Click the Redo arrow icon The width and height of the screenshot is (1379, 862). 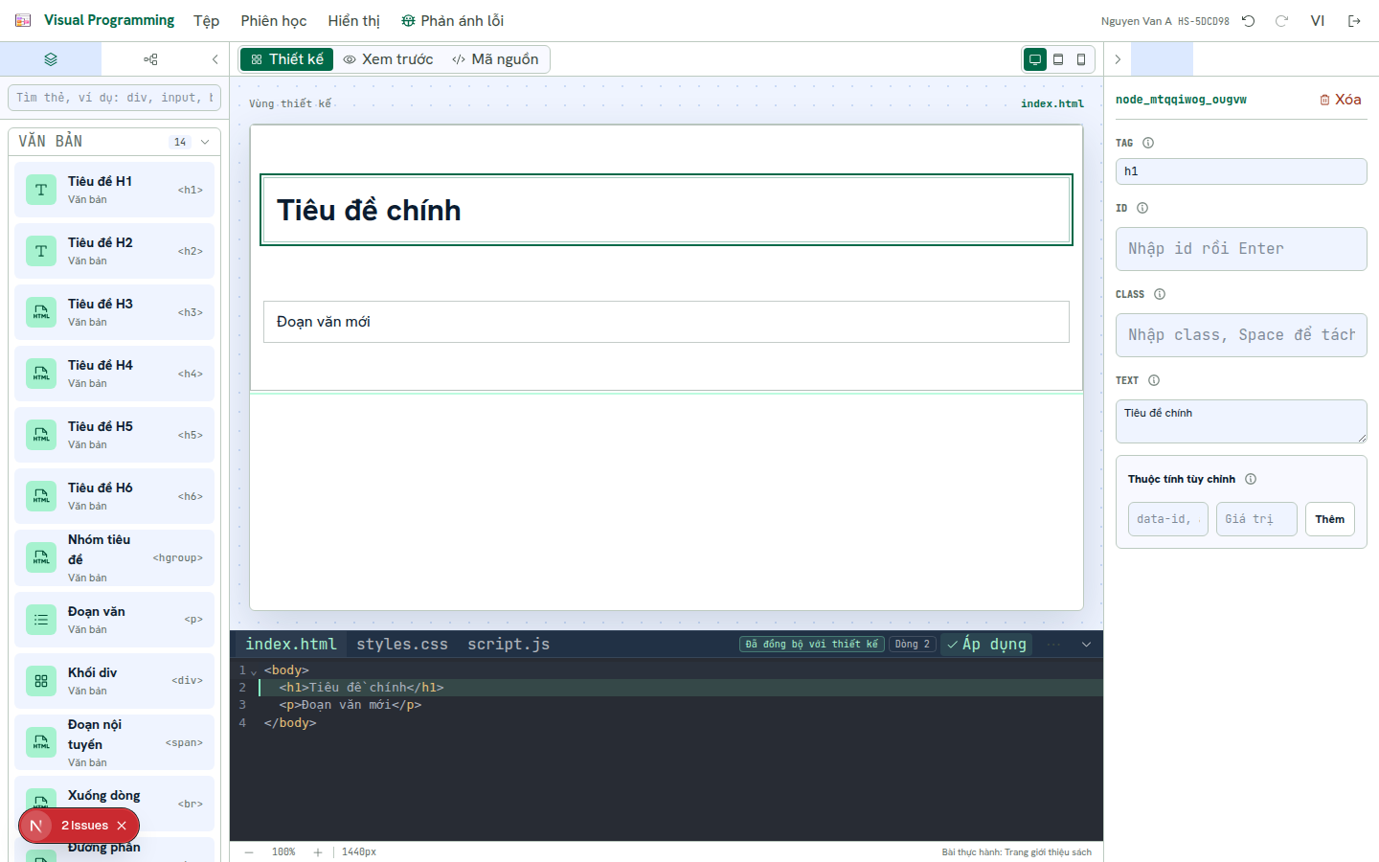pyautogui.click(x=1281, y=21)
